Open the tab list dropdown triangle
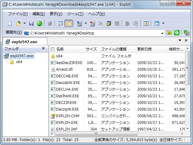This screenshot has width=193, height=145. (x=180, y=40)
